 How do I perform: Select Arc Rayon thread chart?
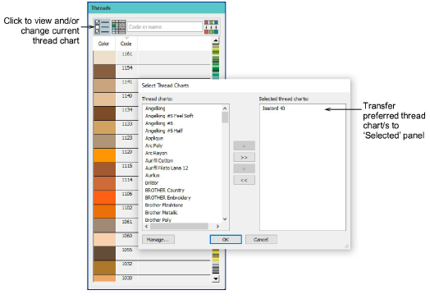pyautogui.click(x=156, y=153)
